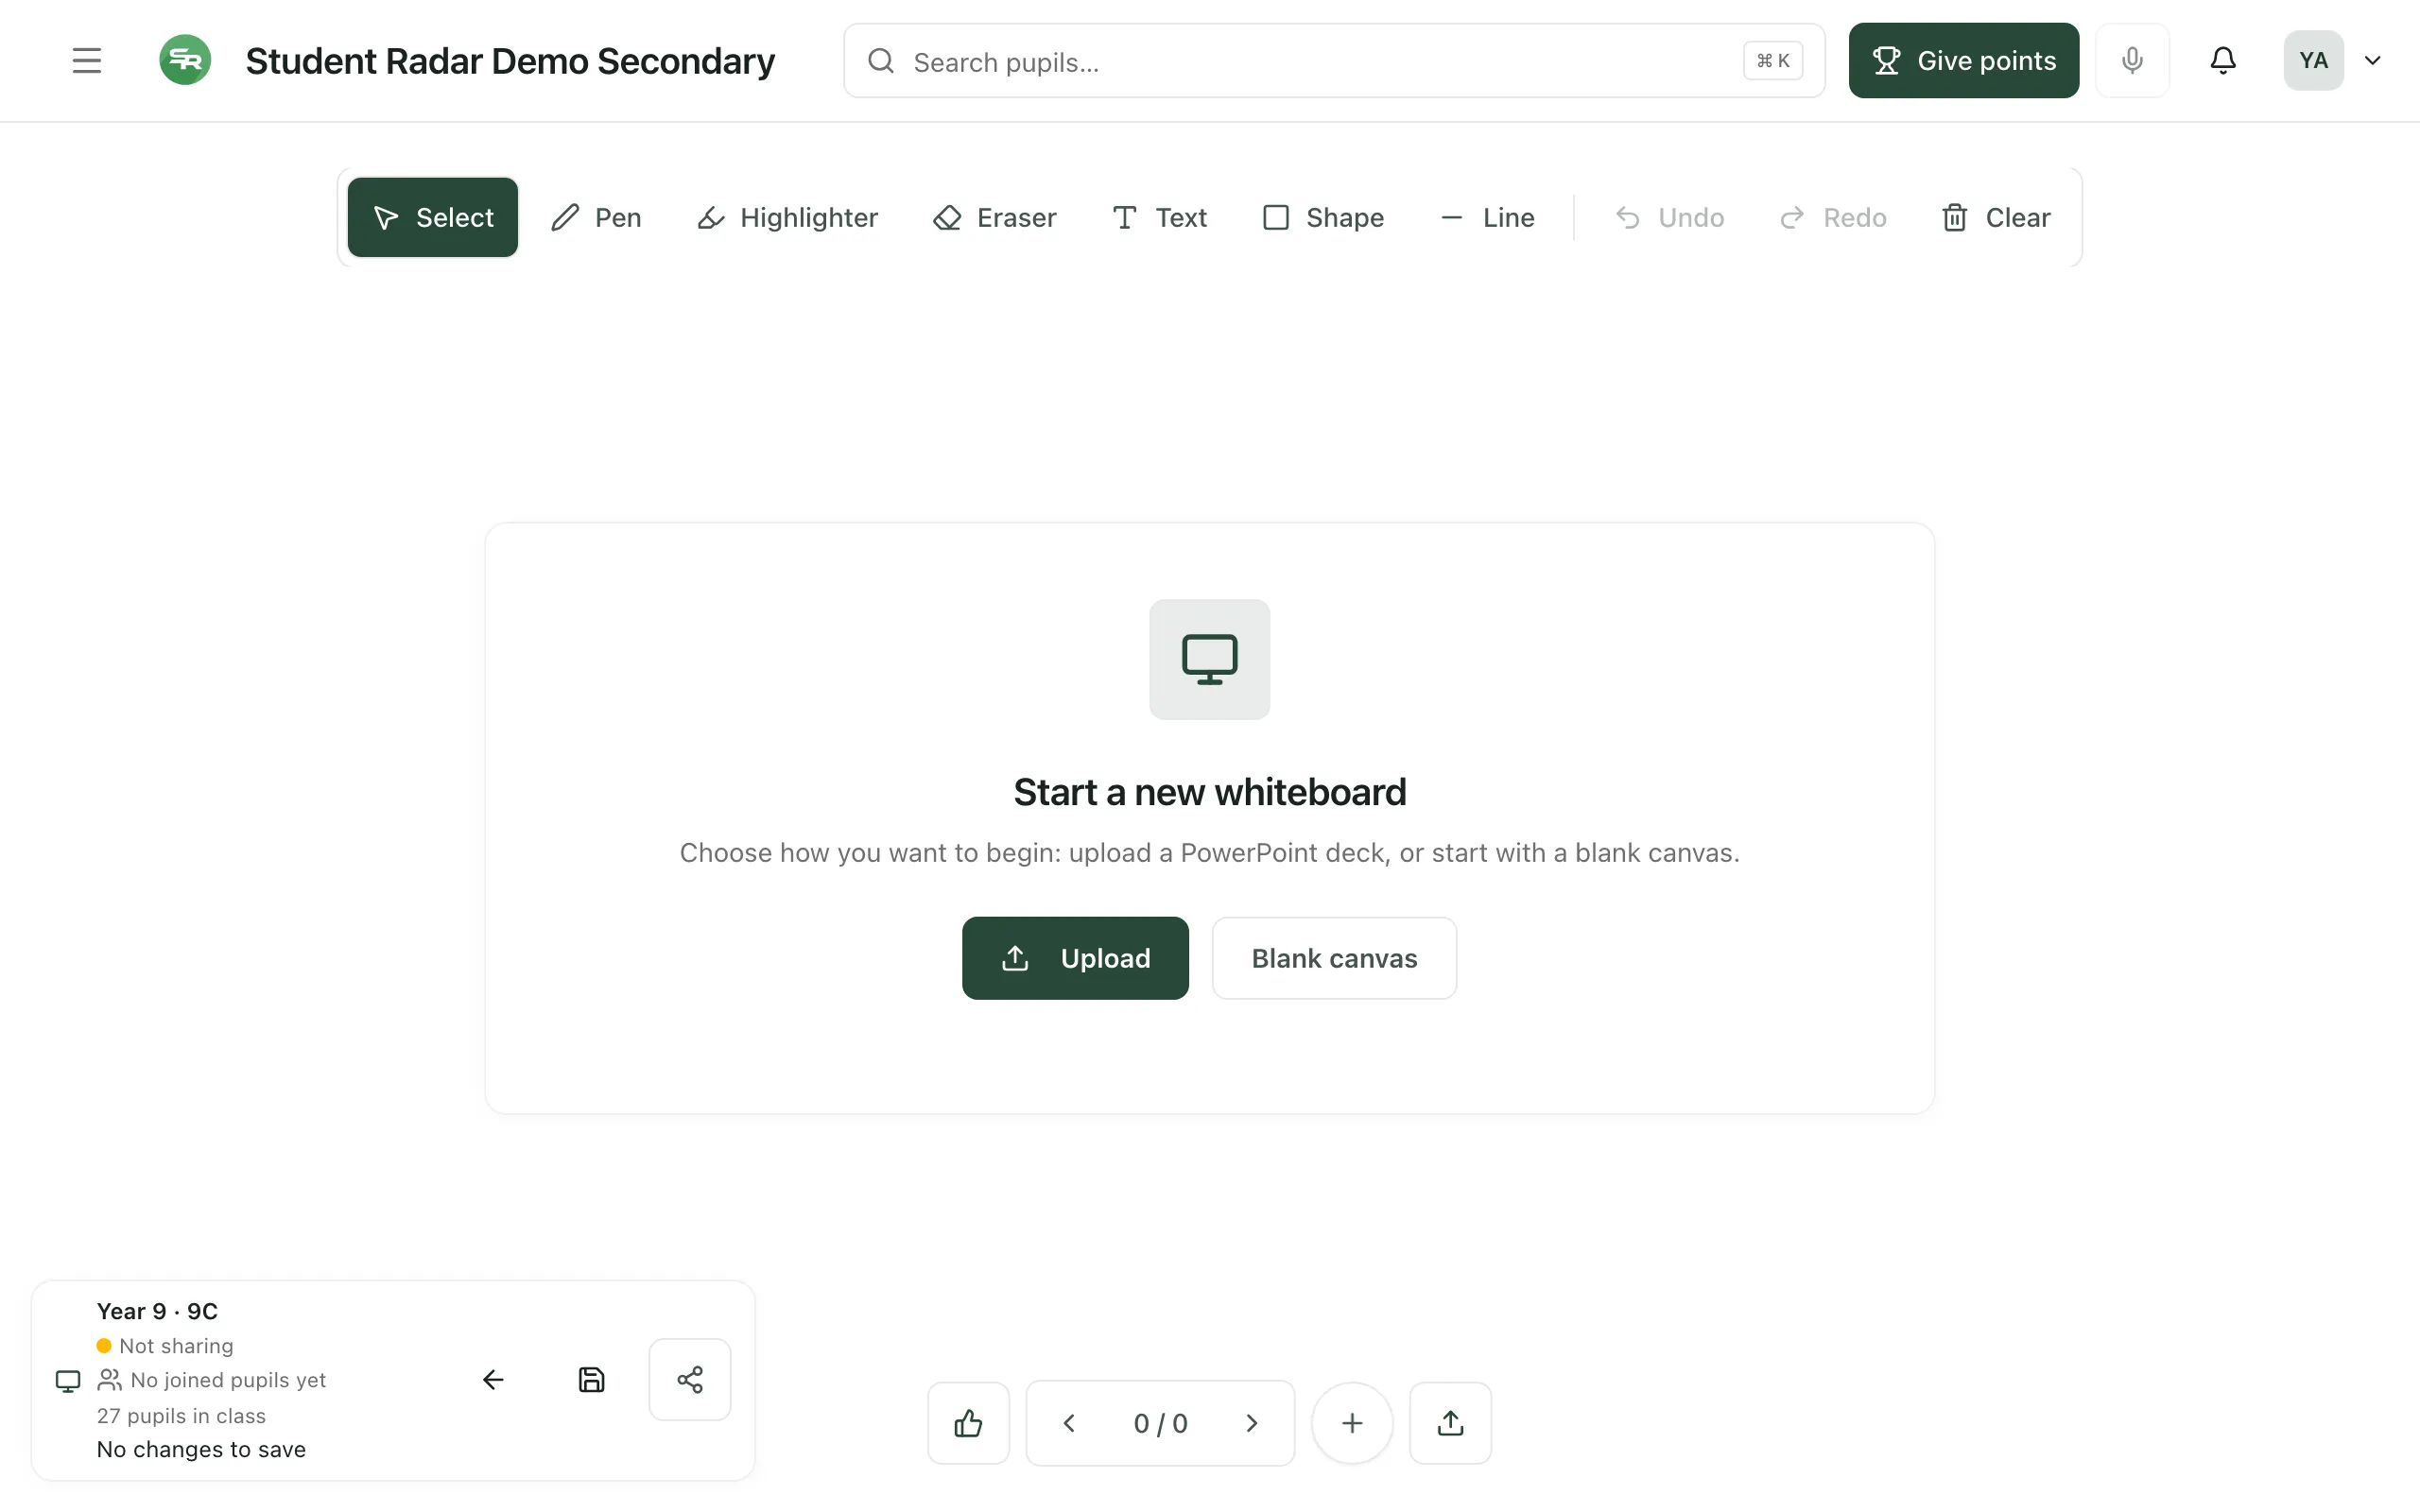This screenshot has width=2420, height=1512.
Task: Start with a Blank canvas
Action: click(1334, 958)
